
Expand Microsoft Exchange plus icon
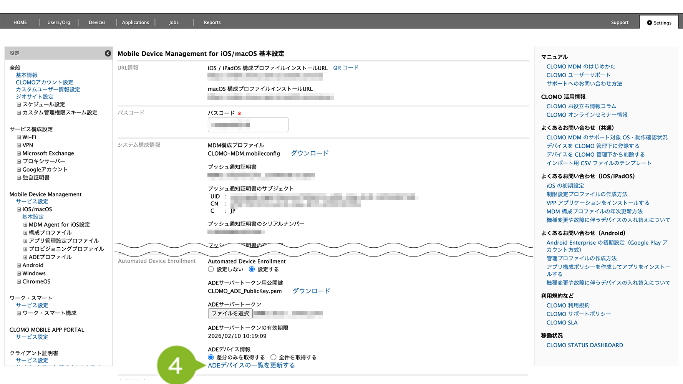pos(19,153)
